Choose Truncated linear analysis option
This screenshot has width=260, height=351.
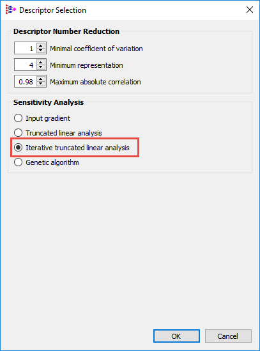click(x=18, y=133)
